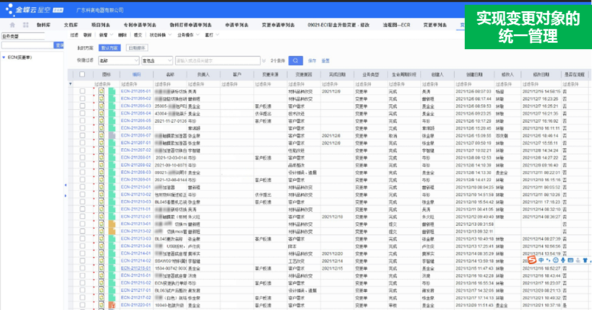The height and width of the screenshot is (310, 592).
Task: Open the 包含 condition dropdown
Action: (x=157, y=60)
